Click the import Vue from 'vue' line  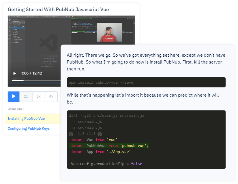click(x=94, y=139)
